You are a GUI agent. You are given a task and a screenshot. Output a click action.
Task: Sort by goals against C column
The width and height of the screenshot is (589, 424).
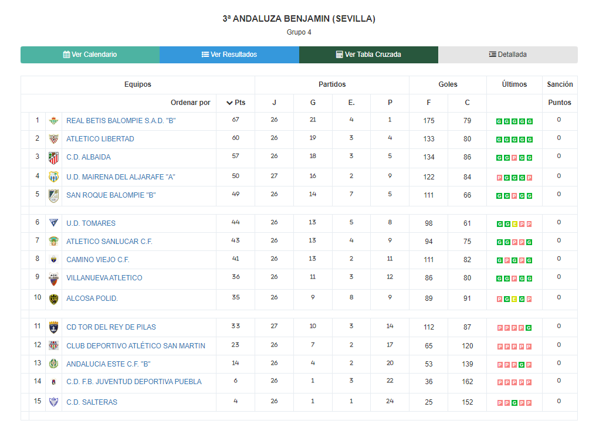(468, 103)
